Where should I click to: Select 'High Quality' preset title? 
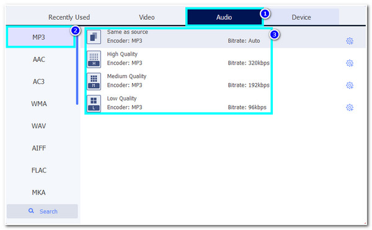pyautogui.click(x=122, y=55)
